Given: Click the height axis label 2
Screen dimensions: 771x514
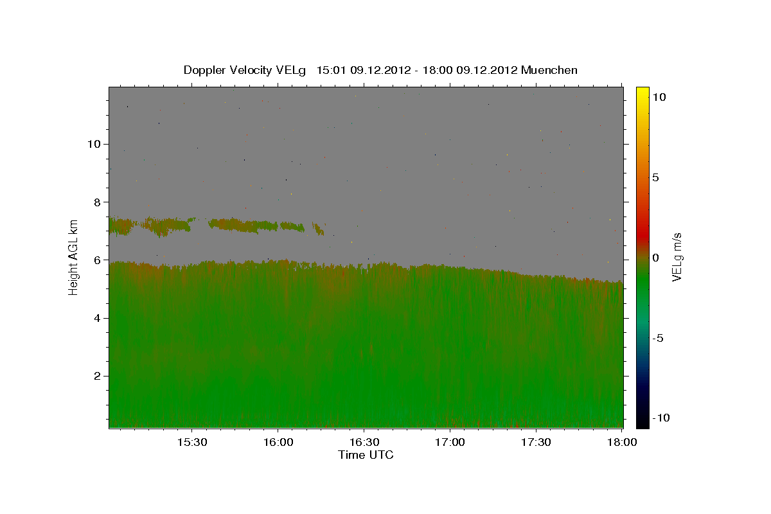Looking at the screenshot, I should (x=96, y=376).
